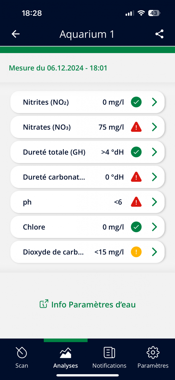Screen dimensions: 175x380
Task: Tap the share icon in header
Action: tap(159, 34)
